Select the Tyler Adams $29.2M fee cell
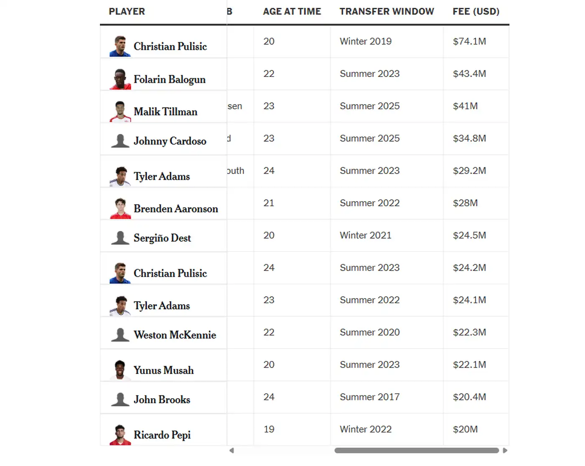The image size is (585, 466). (x=469, y=171)
